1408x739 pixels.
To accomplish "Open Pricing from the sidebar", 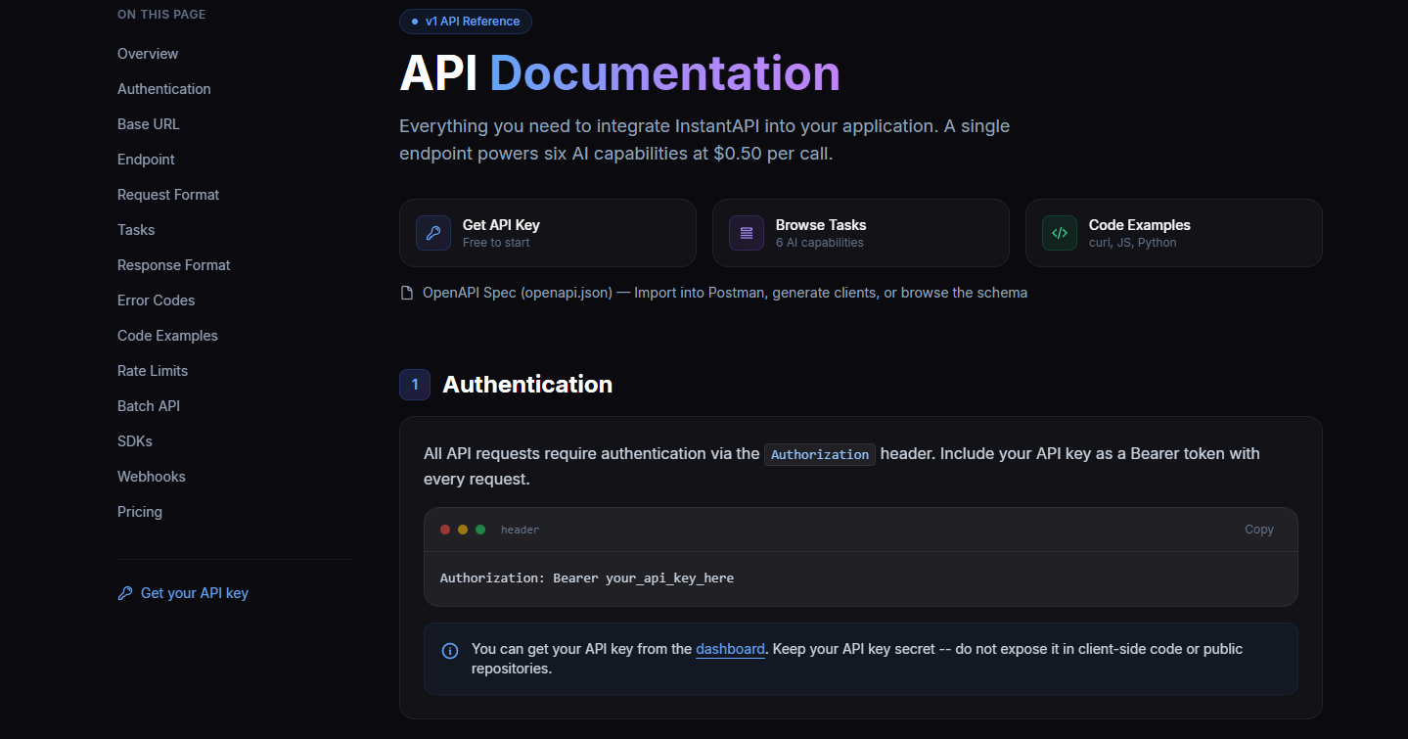I will (140, 512).
